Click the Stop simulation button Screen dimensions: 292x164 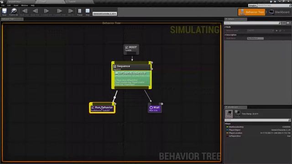pyautogui.click(x=88, y=12)
